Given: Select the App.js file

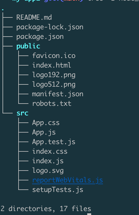Looking at the screenshot, I should [44, 133].
